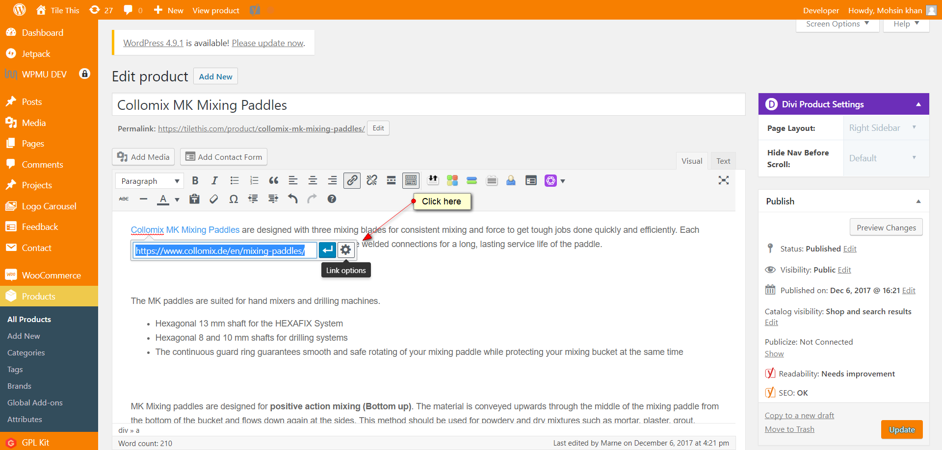The height and width of the screenshot is (450, 942).
Task: Insert a numbered list
Action: pos(254,180)
